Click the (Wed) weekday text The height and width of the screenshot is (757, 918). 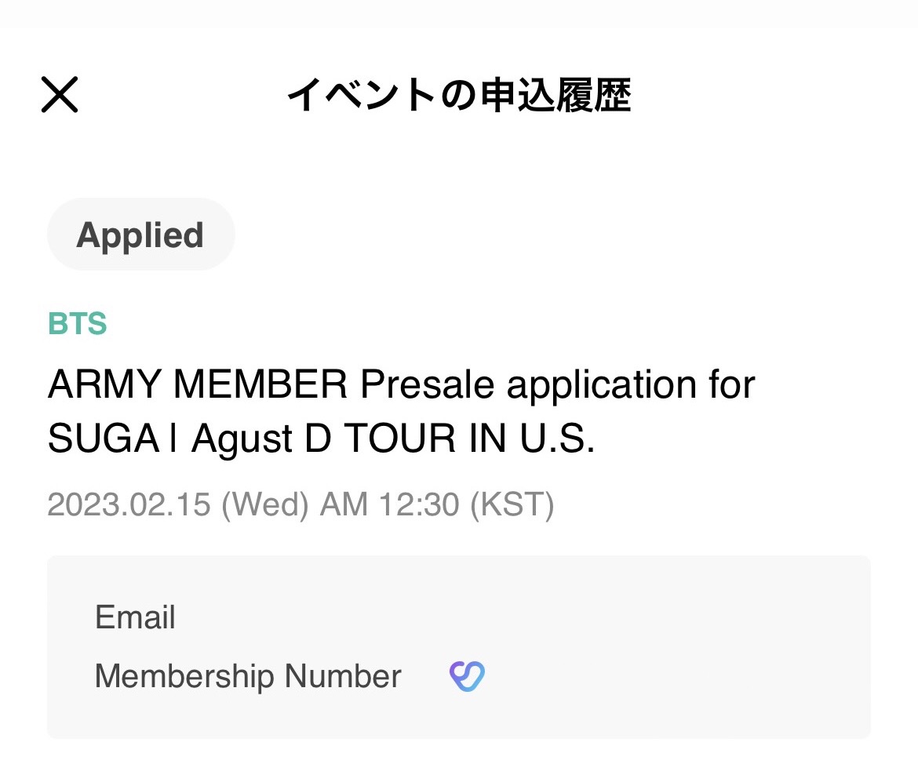[x=265, y=504]
